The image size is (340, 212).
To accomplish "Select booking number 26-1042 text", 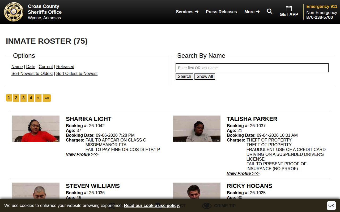I will 97,126.
